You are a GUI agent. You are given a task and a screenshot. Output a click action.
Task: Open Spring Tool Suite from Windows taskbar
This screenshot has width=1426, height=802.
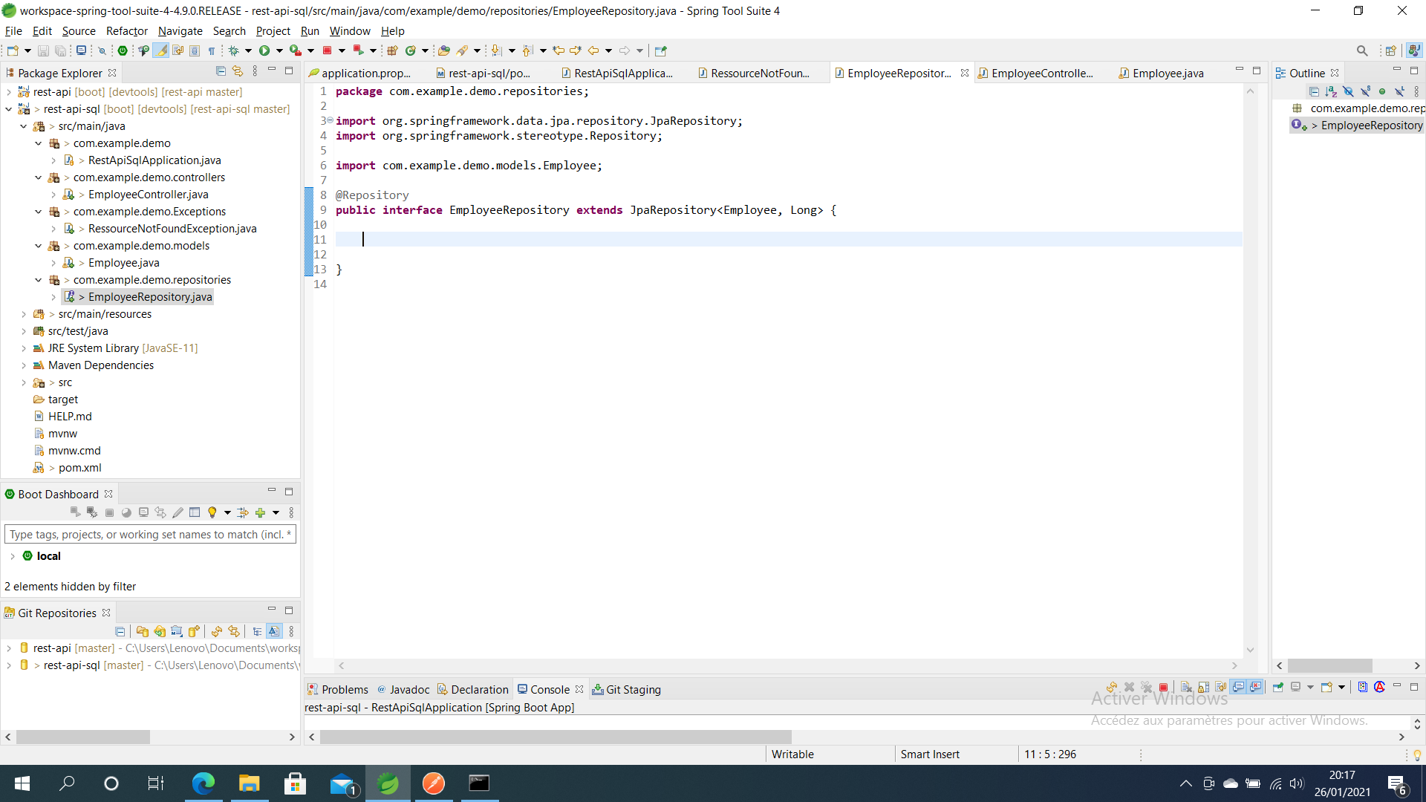tap(388, 783)
